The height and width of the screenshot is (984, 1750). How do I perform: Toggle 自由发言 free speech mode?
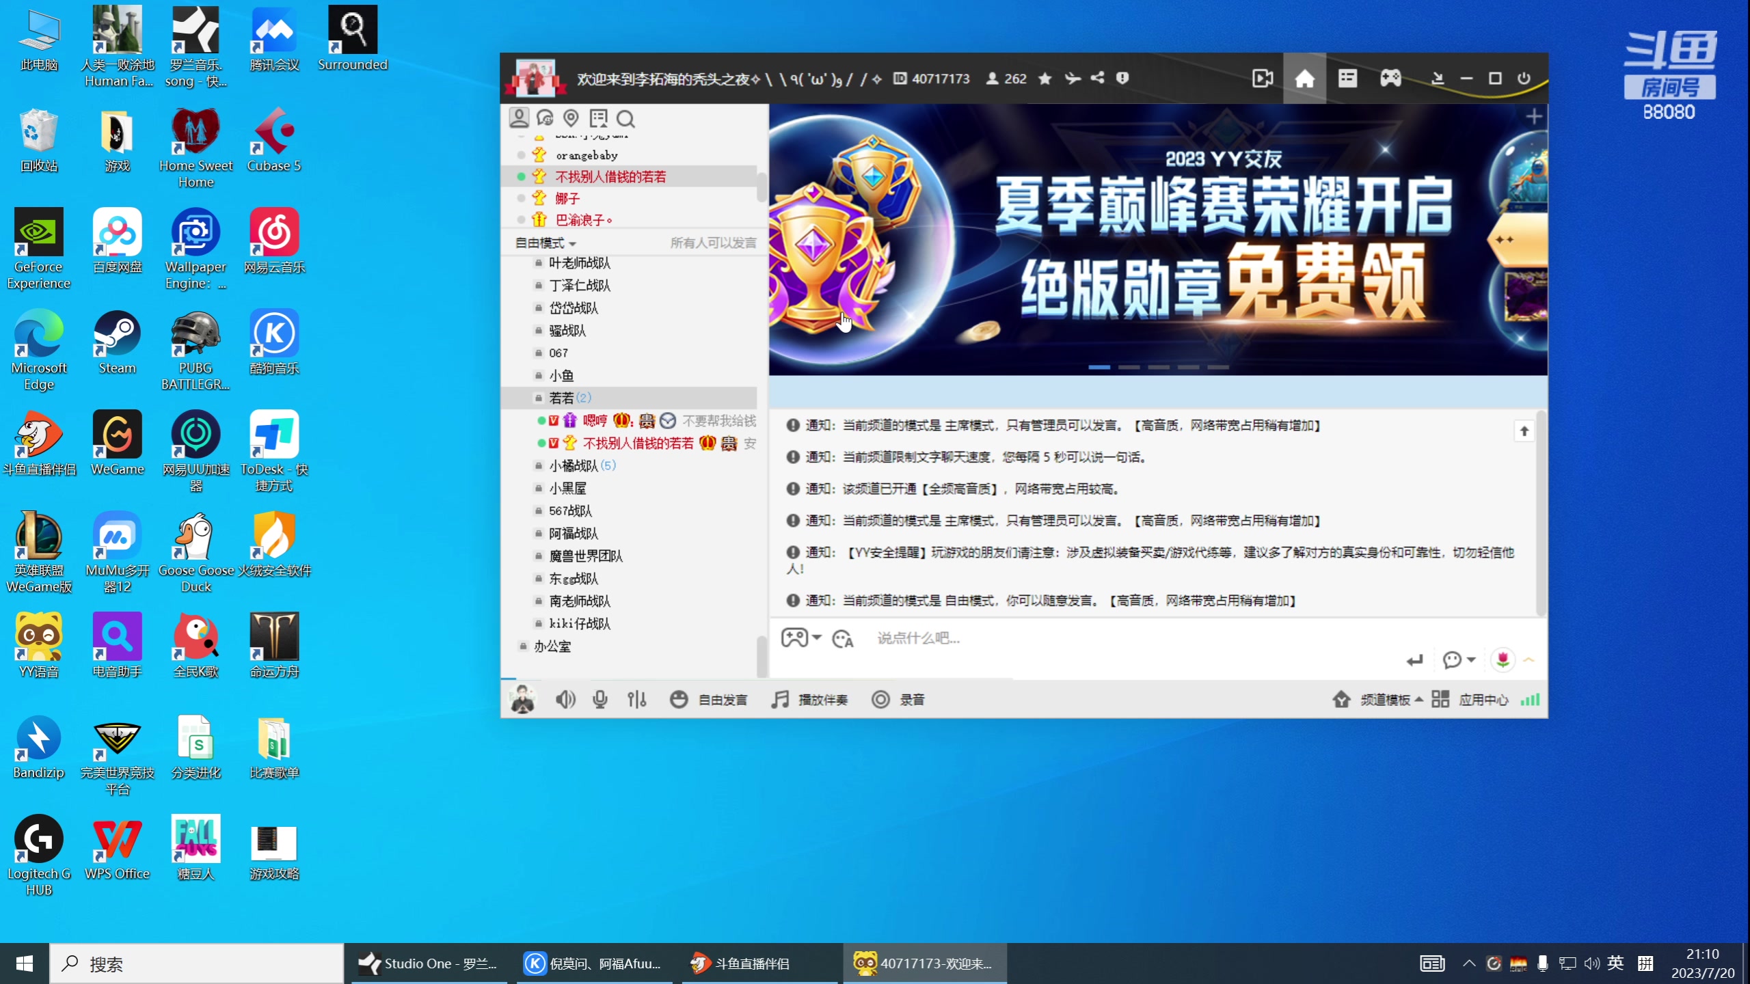[710, 699]
